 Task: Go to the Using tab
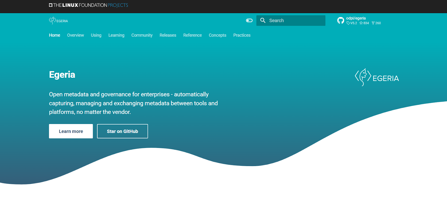[x=96, y=35]
